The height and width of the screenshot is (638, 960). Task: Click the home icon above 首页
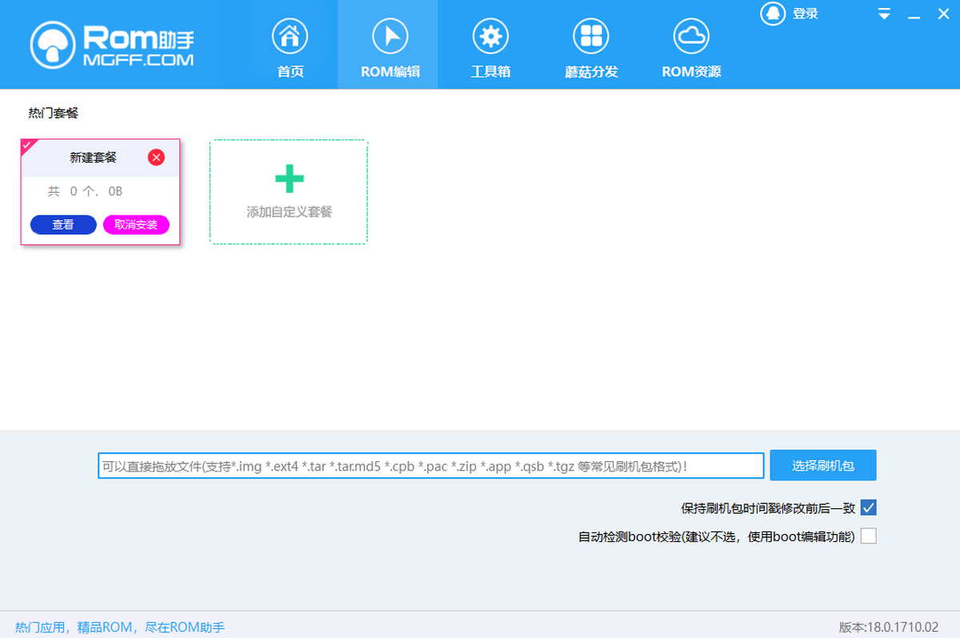coord(290,35)
